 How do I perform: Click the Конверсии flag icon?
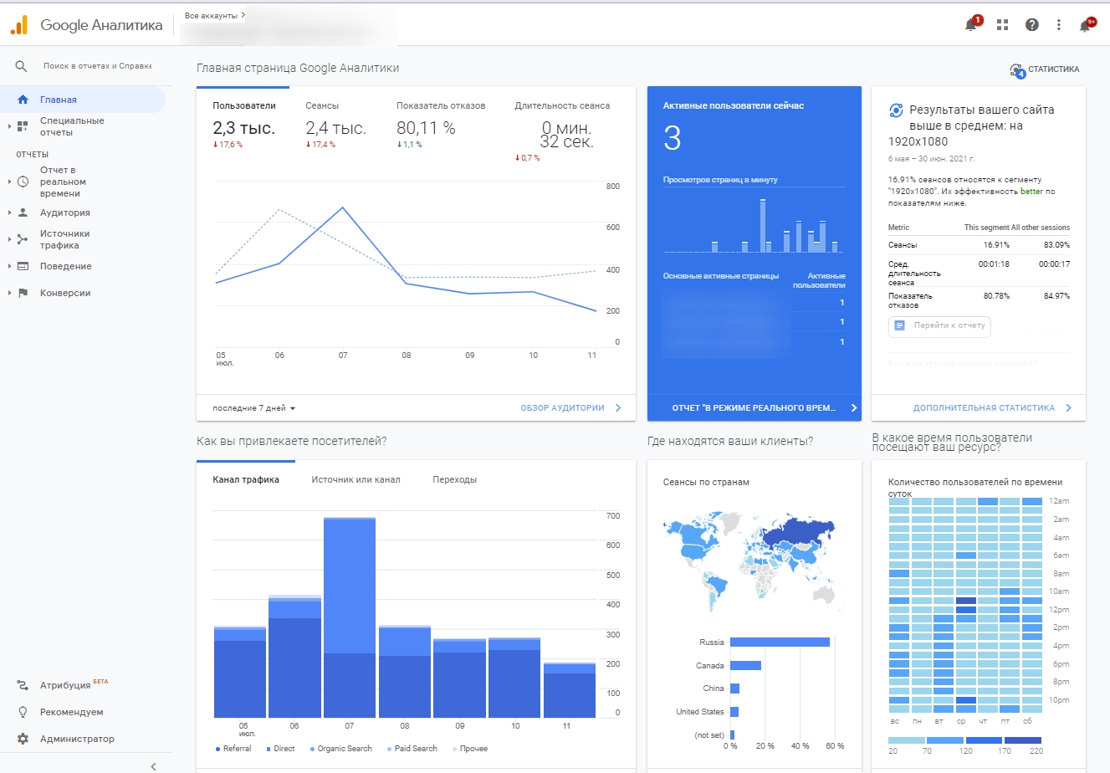coord(23,293)
